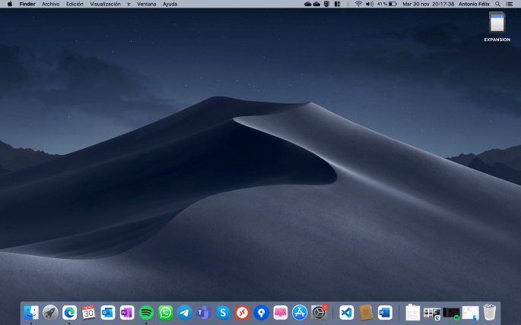
Task: Launch Microsoft Teams from the dock
Action: coord(203,312)
